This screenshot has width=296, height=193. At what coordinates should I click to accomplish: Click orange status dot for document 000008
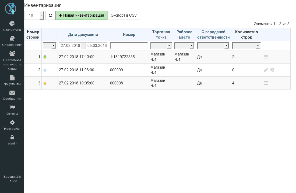[45, 83]
